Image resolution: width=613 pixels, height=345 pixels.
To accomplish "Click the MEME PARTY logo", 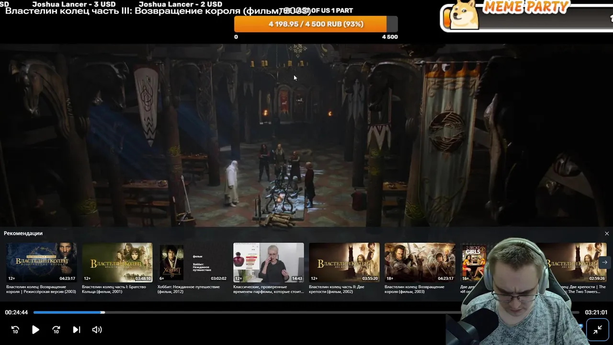I will pos(526,6).
